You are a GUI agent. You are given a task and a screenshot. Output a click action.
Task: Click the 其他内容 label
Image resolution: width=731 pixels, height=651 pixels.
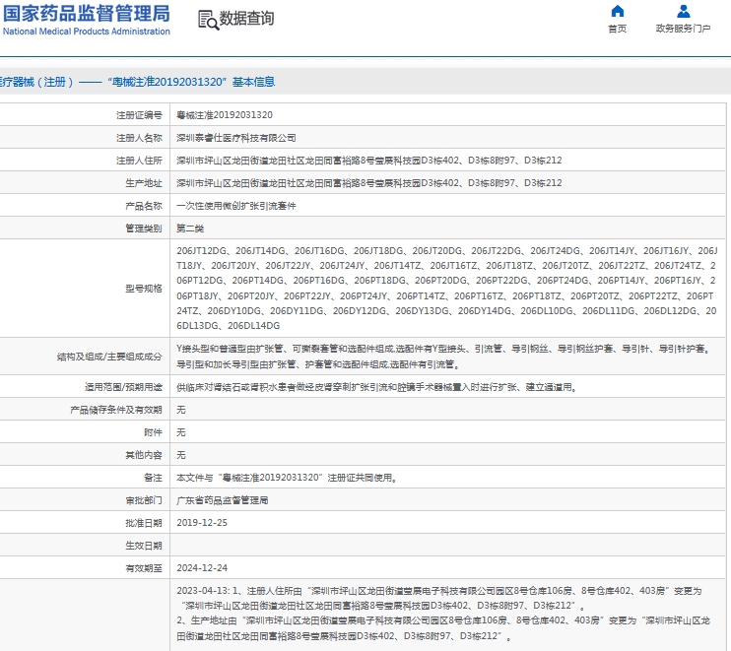tap(144, 455)
